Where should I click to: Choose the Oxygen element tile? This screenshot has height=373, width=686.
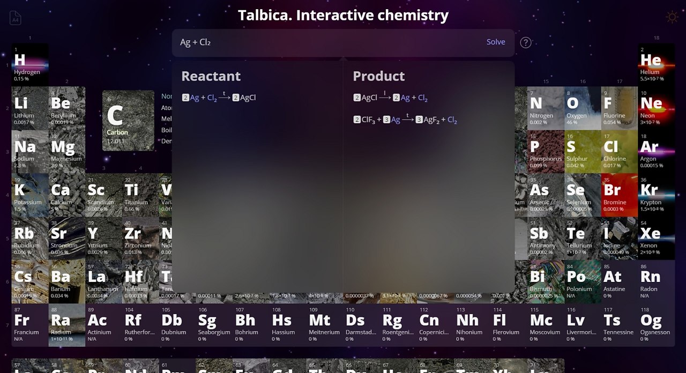(582, 108)
